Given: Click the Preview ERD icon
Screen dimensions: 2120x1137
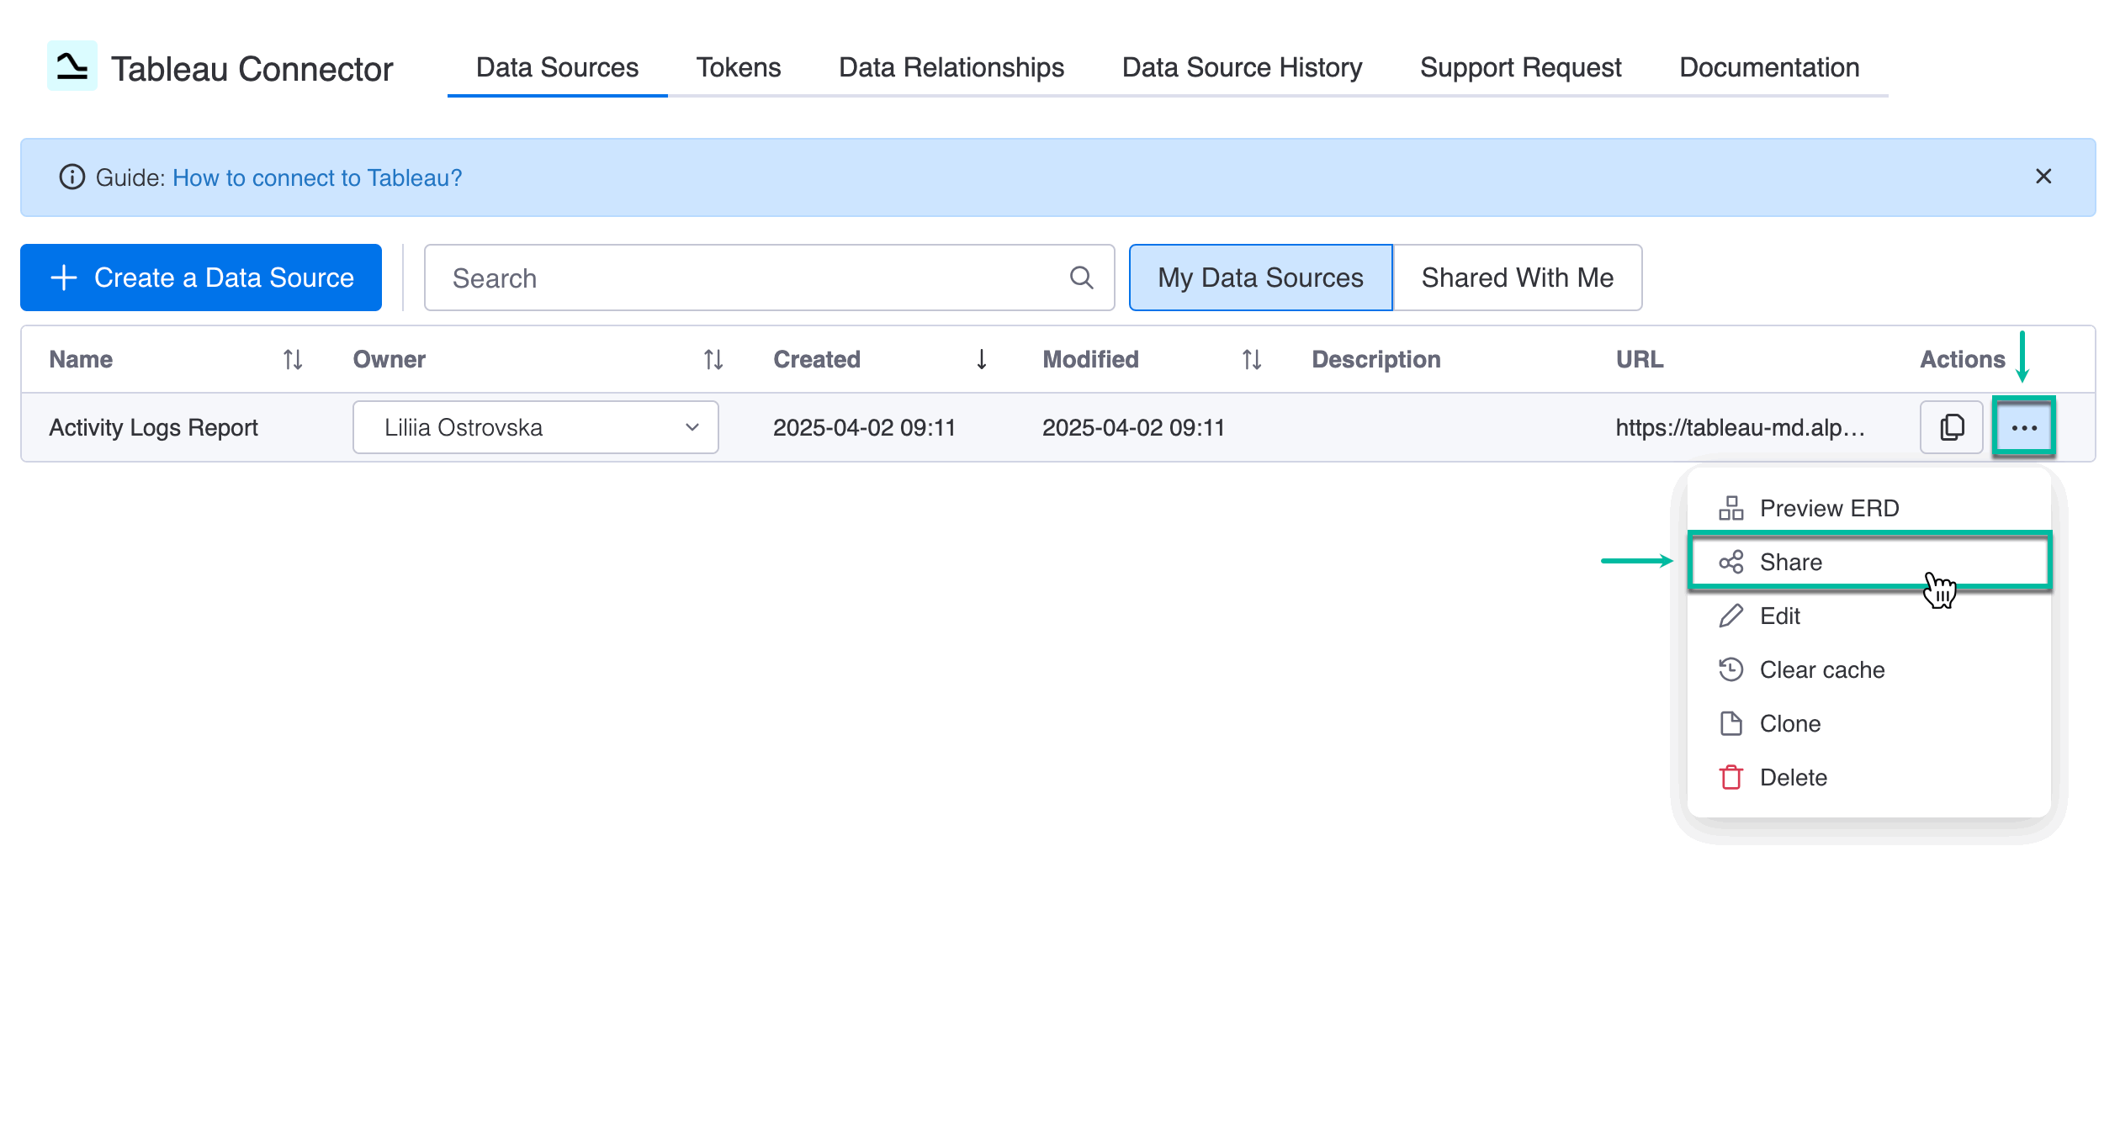Looking at the screenshot, I should (1730, 508).
